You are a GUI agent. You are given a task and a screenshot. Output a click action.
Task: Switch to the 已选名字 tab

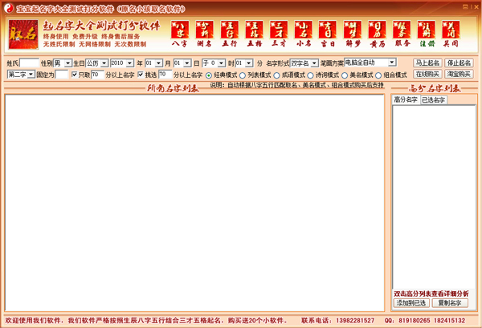click(434, 100)
